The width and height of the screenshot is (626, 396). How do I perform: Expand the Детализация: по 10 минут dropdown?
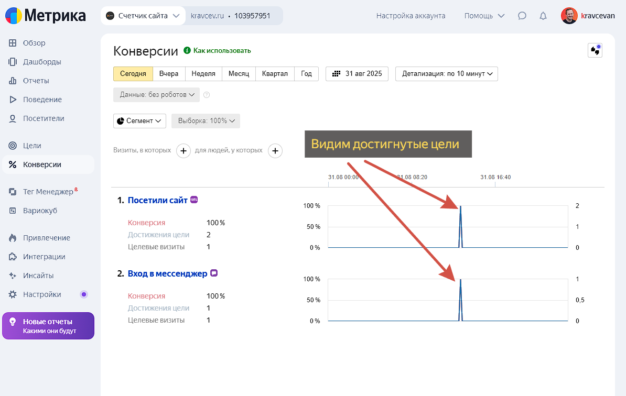(x=446, y=74)
